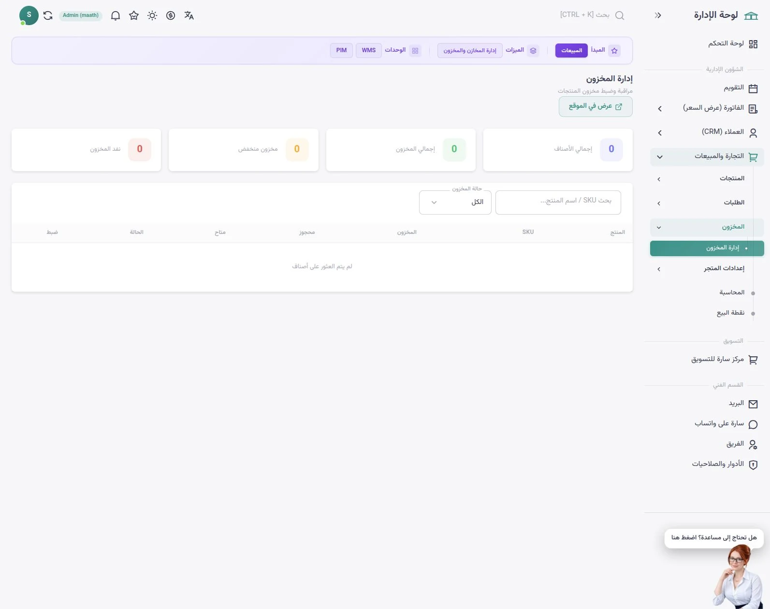Click the عرض في الموقع button

pos(596,106)
